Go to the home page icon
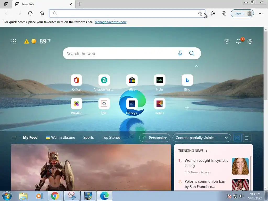 (42, 13)
